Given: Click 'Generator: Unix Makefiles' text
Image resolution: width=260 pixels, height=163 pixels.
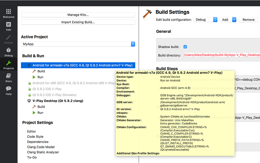Looking at the screenshot, I should [x=177, y=120].
